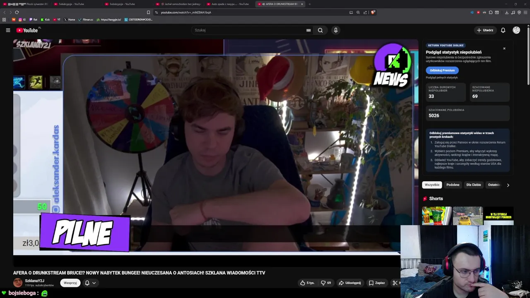Reload the page in browser toolbar
This screenshot has width=530, height=298.
click(17, 12)
